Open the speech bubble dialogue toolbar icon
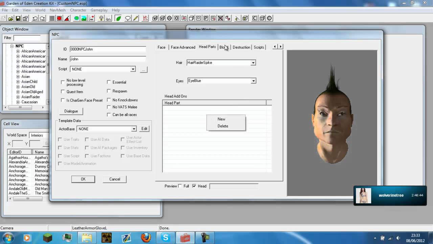The image size is (433, 244). click(128, 18)
